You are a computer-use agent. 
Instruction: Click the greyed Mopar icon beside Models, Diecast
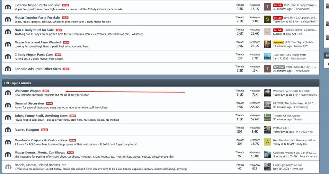click(x=8, y=167)
